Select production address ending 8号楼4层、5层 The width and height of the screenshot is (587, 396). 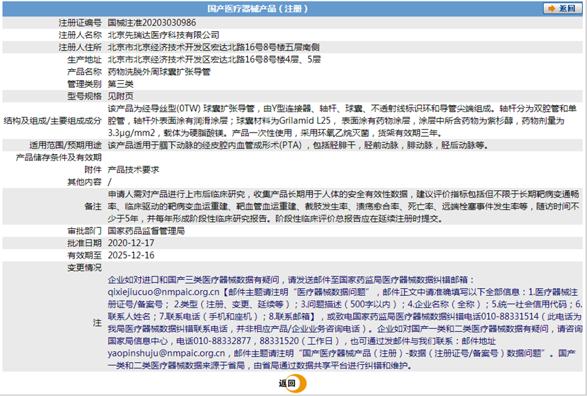pyautogui.click(x=214, y=59)
